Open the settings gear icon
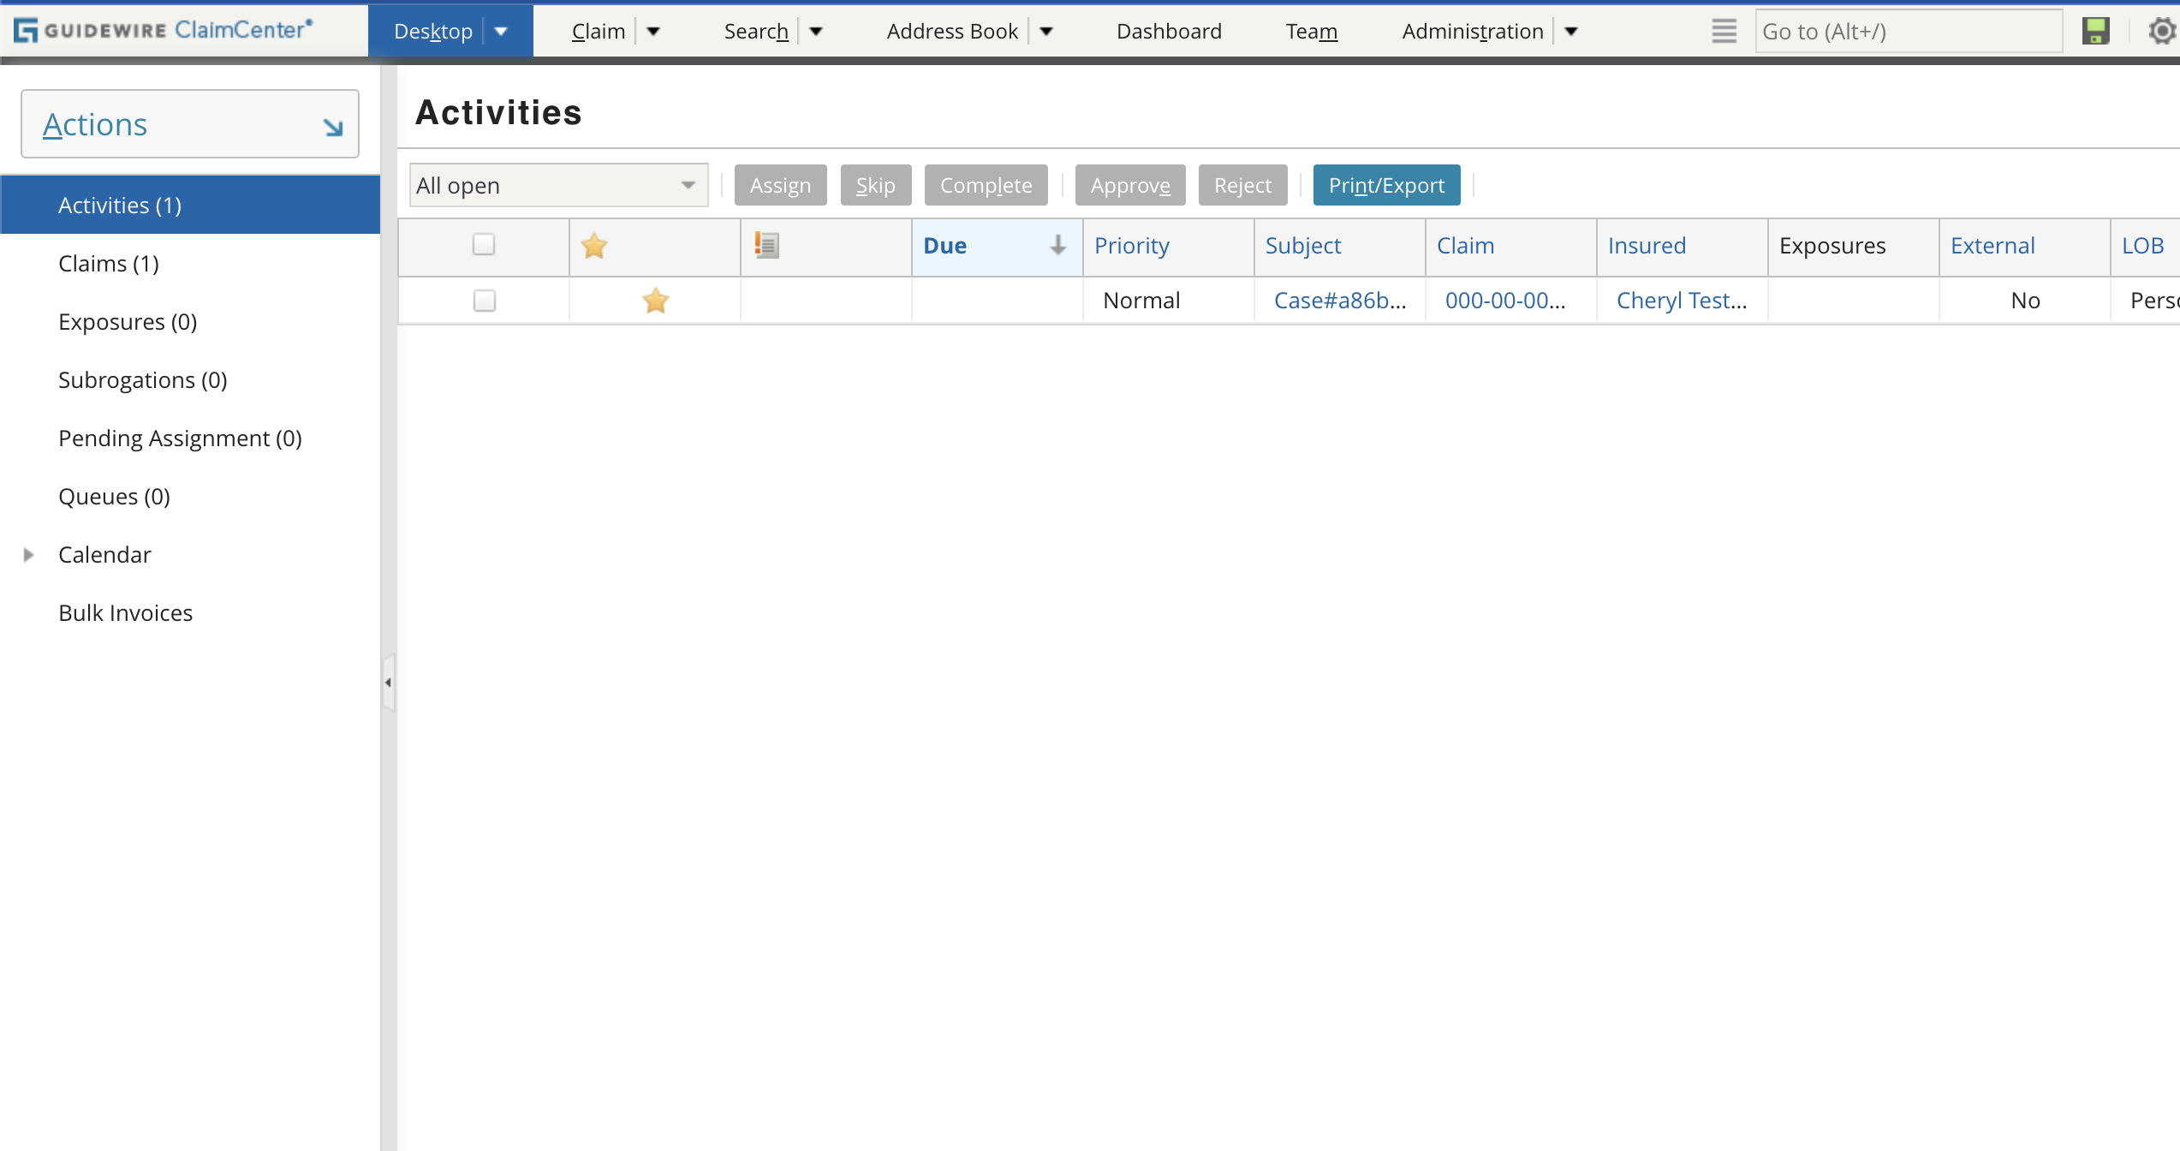 point(2161,30)
